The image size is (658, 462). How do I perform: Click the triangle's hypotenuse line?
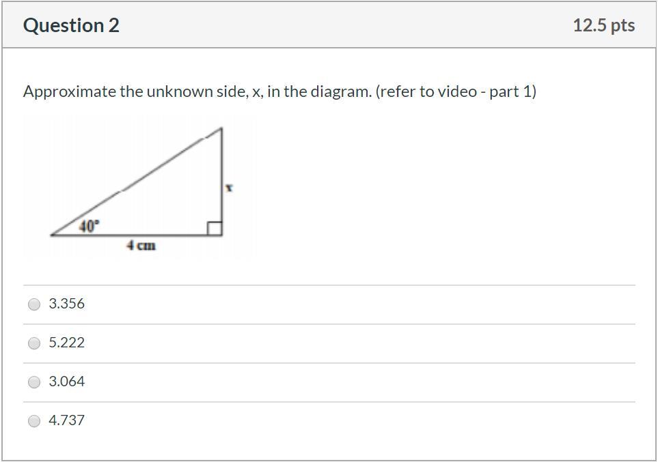tap(137, 181)
